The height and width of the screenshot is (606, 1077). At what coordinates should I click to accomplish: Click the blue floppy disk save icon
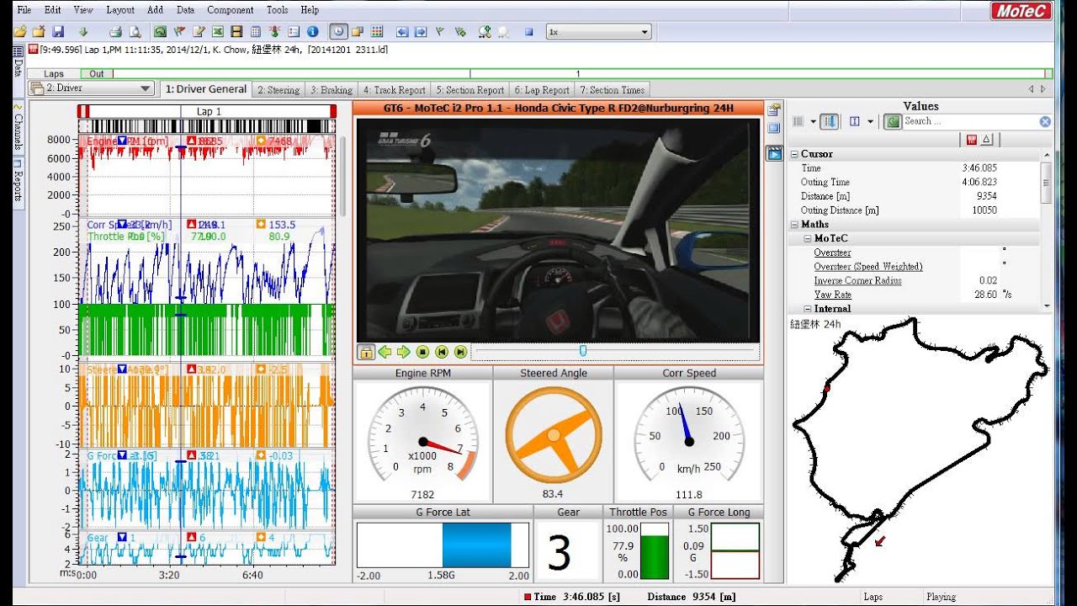[58, 32]
